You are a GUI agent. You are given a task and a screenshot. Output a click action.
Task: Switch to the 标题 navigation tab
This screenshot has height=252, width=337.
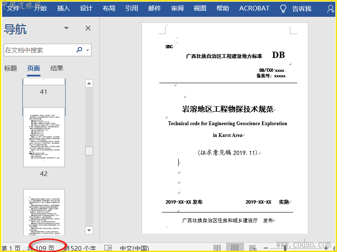[x=11, y=68]
